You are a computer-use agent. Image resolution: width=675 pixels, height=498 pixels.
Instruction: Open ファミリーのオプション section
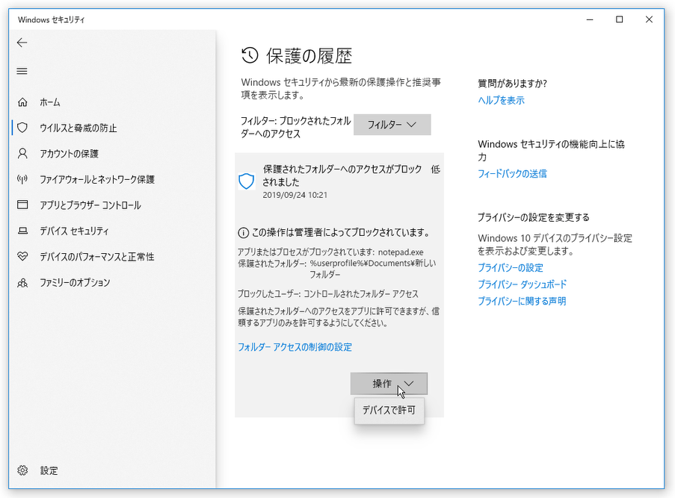click(x=75, y=282)
